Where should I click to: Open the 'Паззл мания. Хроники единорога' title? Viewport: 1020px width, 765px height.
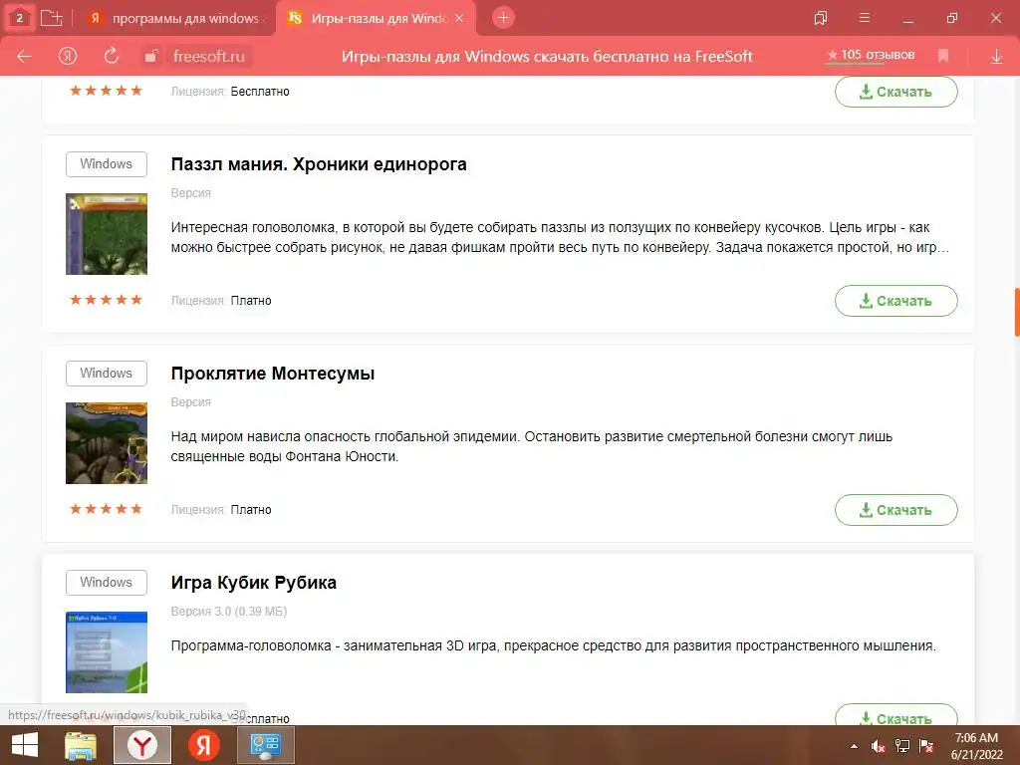pos(319,164)
